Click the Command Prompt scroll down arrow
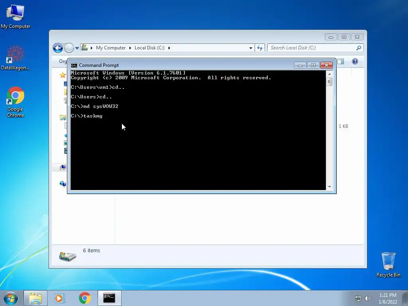Viewport: 408px width, 306px height. pos(330,186)
